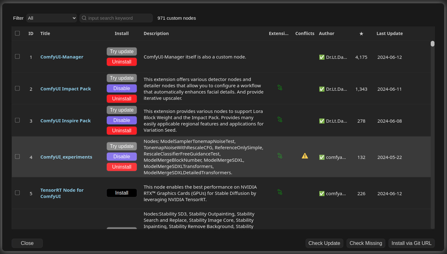Check the select-all checkbox in the header
This screenshot has width=447, height=254.
click(17, 33)
